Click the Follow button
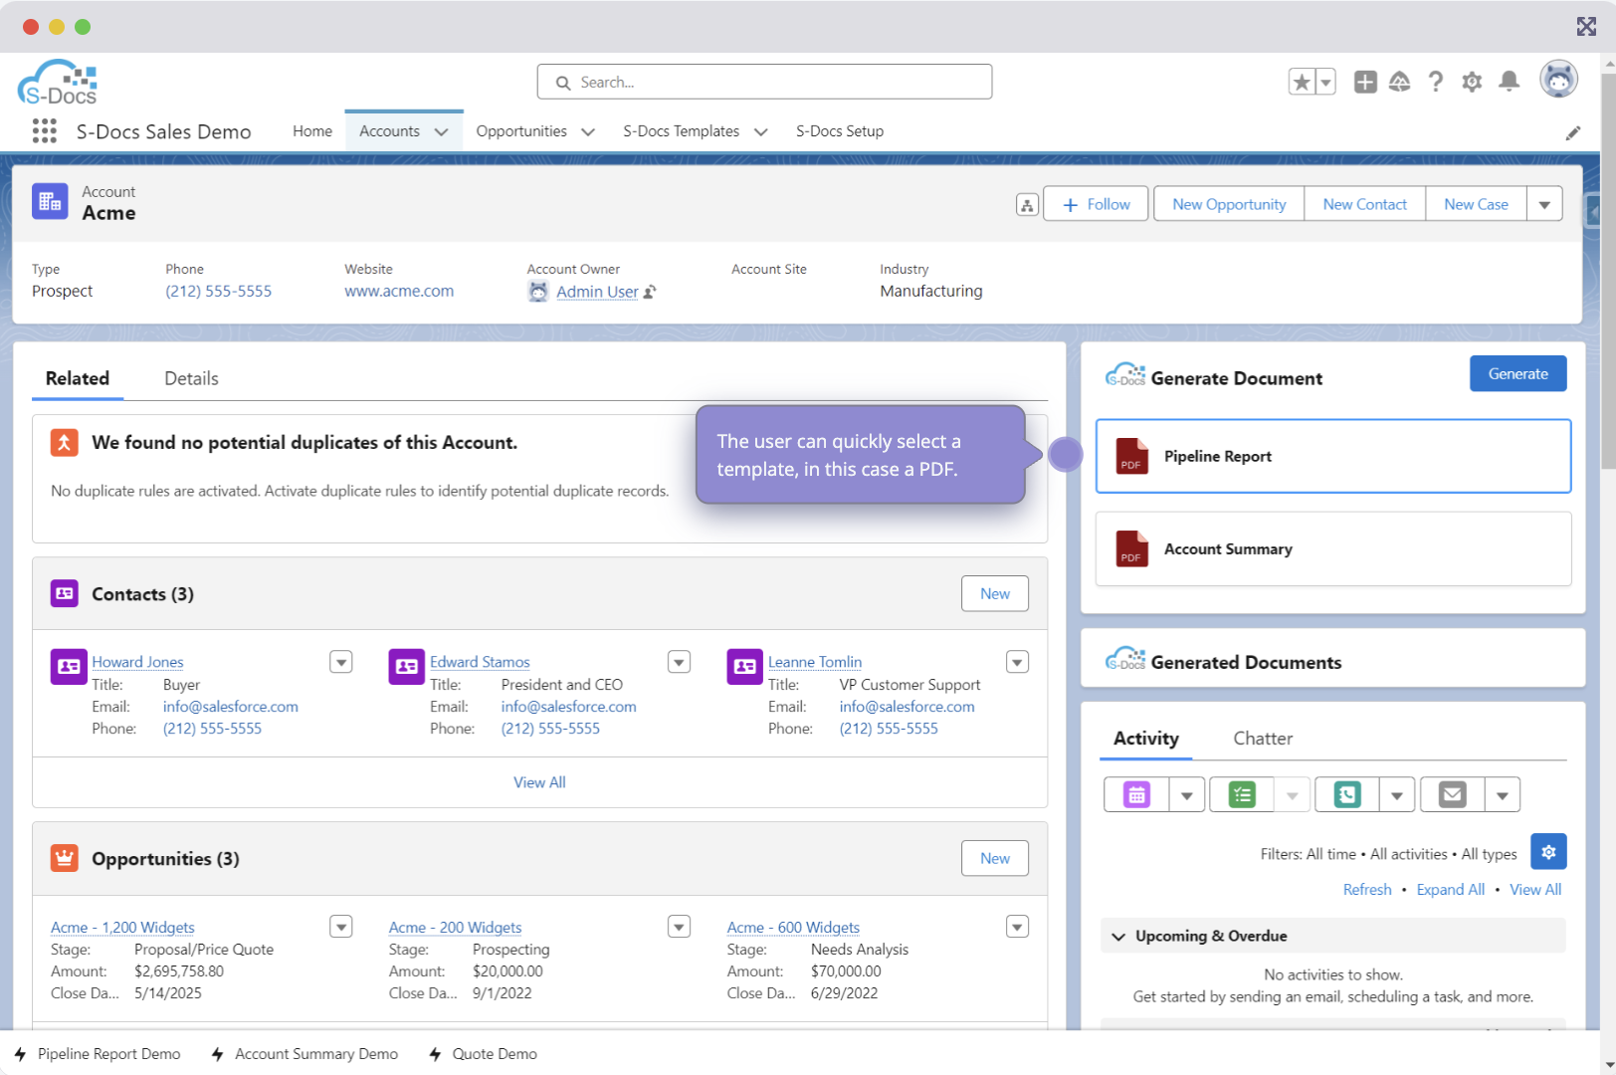Image resolution: width=1616 pixels, height=1075 pixels. (1096, 204)
